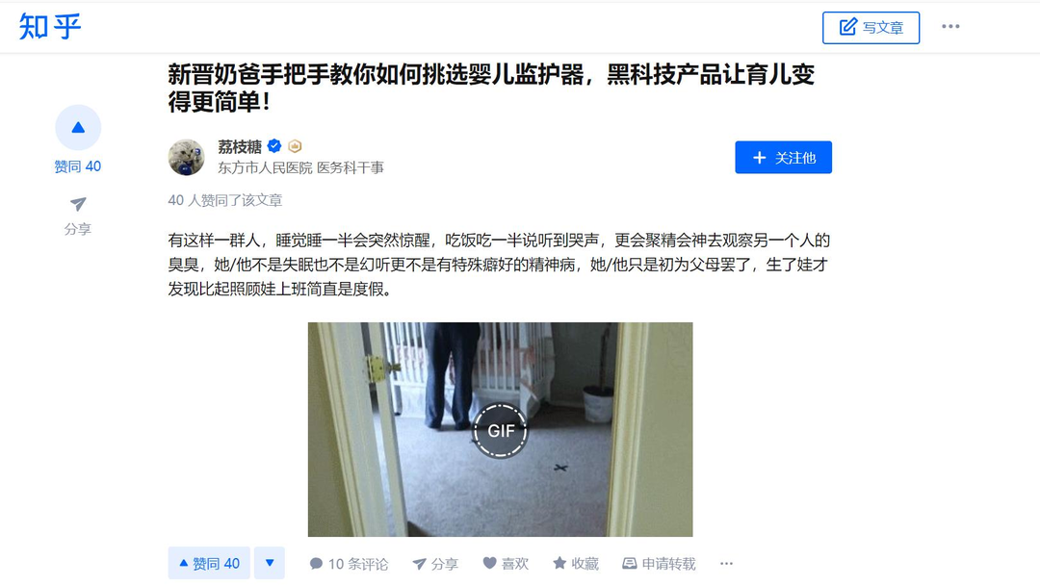Viewport: 1040px width, 585px height.
Task: Play the GIF image
Action: [x=500, y=430]
